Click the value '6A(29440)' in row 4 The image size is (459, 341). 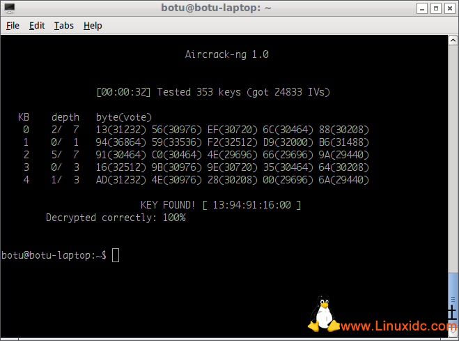[x=343, y=180]
